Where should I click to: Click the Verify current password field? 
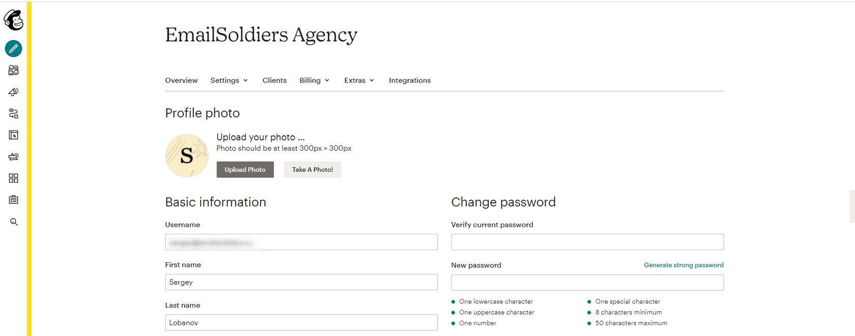[x=587, y=242]
